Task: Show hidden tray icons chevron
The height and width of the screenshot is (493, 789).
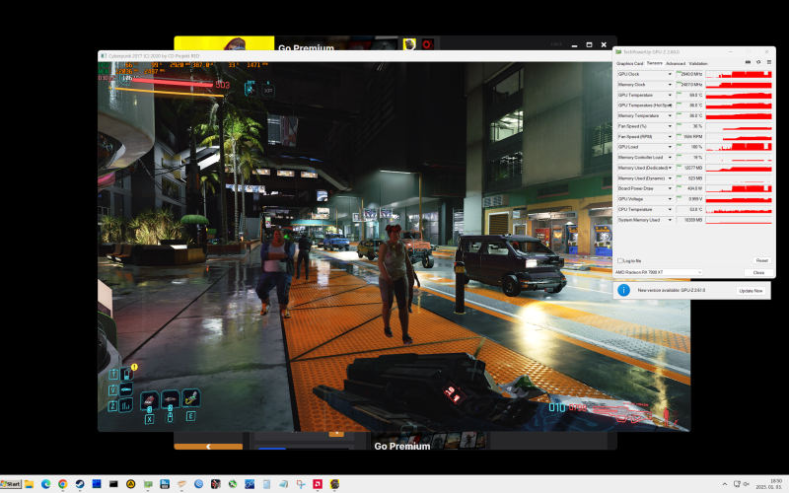Action: (x=725, y=484)
